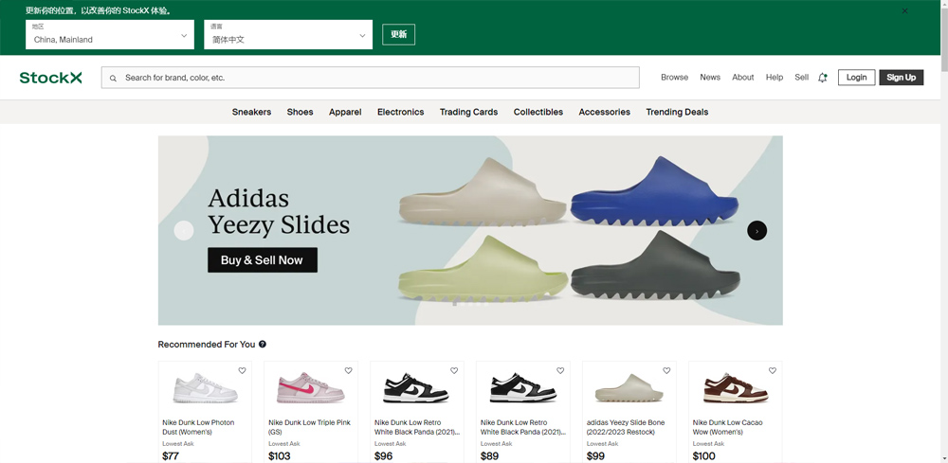Click the Recommended For You help icon
Screen dimensions: 948x463
pyautogui.click(x=263, y=345)
